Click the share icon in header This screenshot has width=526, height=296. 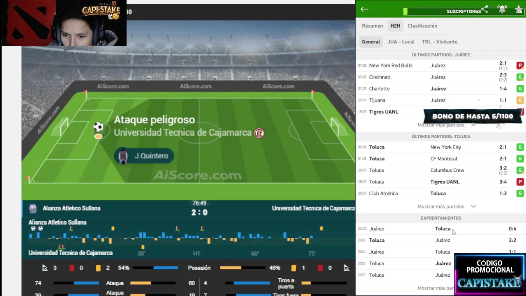pyautogui.click(x=485, y=9)
